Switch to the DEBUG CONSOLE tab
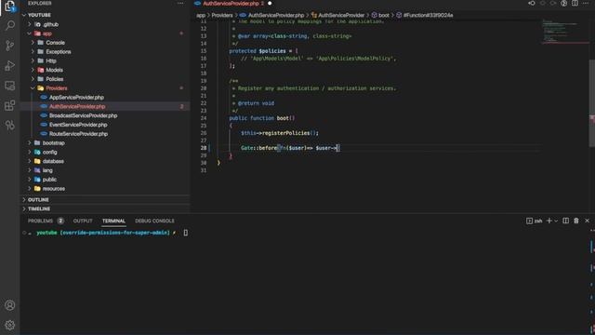This screenshot has height=335, width=595. [x=154, y=221]
